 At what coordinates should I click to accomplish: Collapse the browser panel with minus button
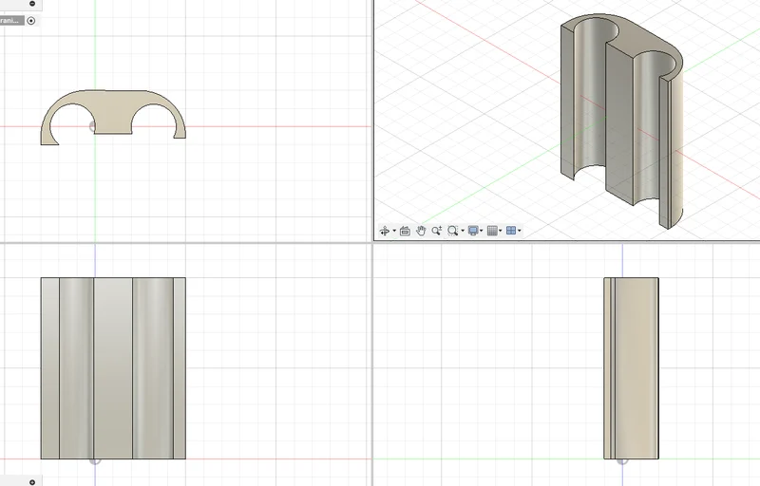(x=32, y=4)
